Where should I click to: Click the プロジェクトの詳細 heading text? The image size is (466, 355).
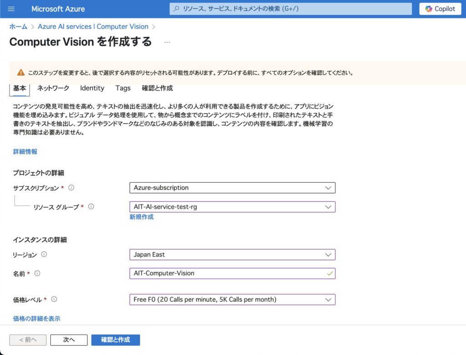coord(39,173)
